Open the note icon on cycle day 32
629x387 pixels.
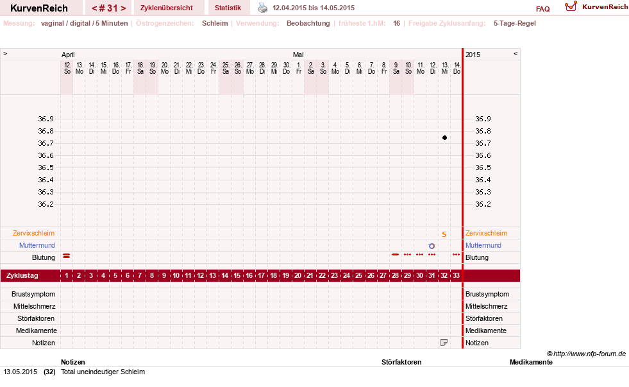444,343
